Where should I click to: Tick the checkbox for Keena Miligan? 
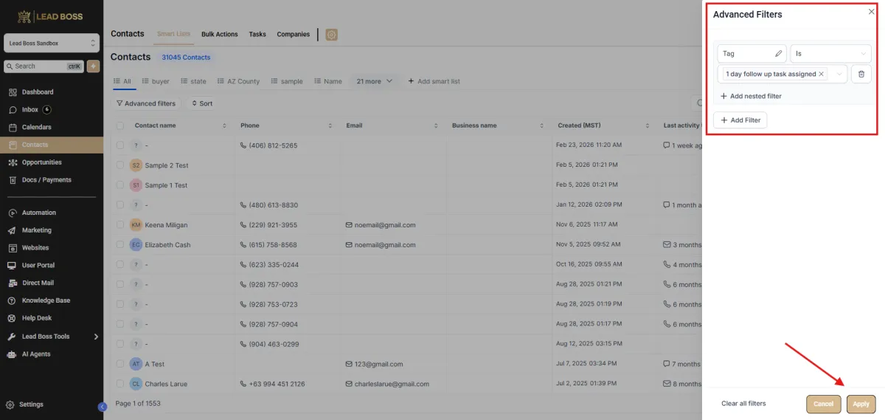pos(120,225)
